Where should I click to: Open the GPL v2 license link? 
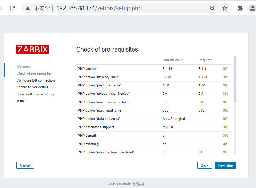click(138, 183)
